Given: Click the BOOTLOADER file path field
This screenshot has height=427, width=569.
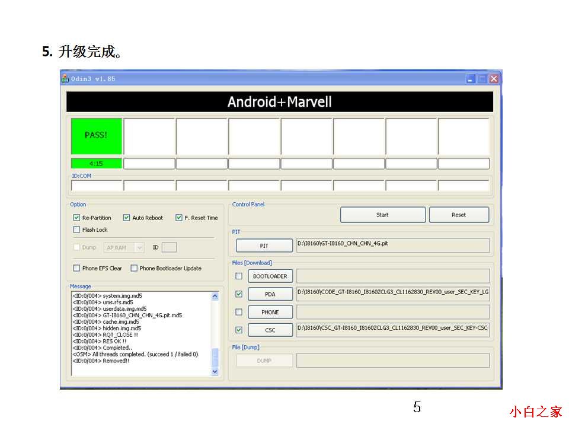Looking at the screenshot, I should (x=393, y=276).
